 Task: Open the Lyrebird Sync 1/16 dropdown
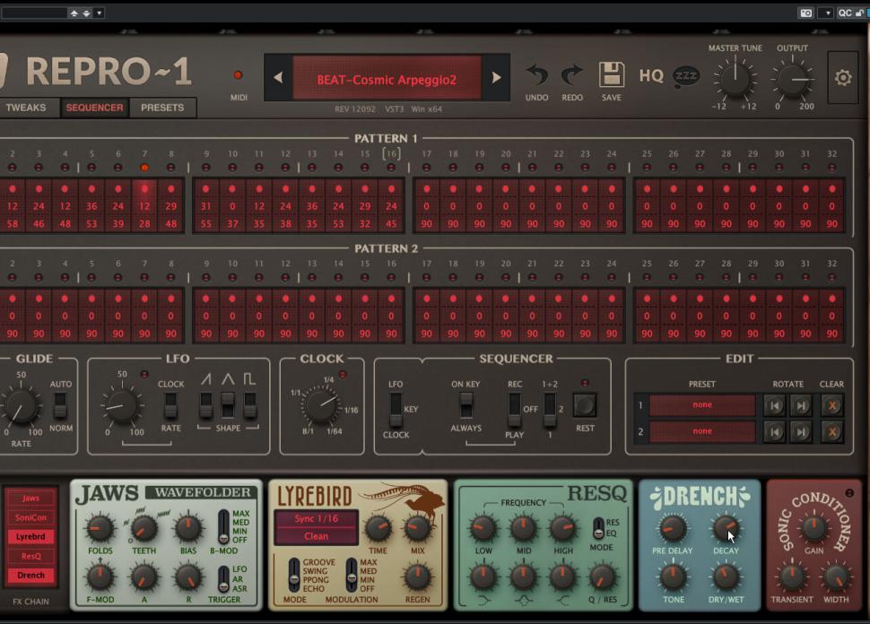click(317, 518)
